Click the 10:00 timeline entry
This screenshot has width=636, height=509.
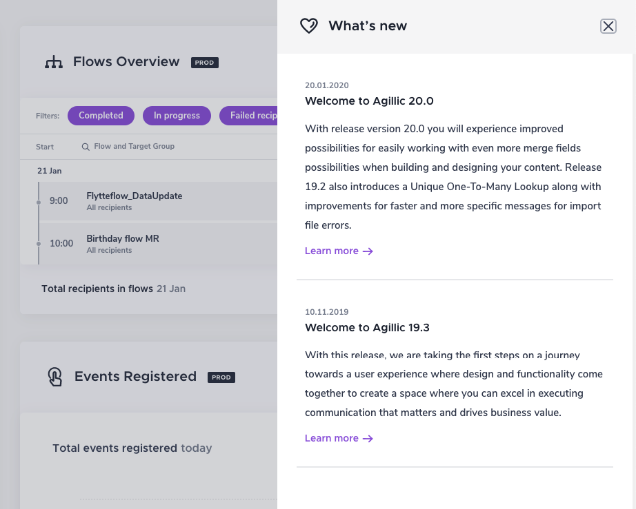pos(61,243)
